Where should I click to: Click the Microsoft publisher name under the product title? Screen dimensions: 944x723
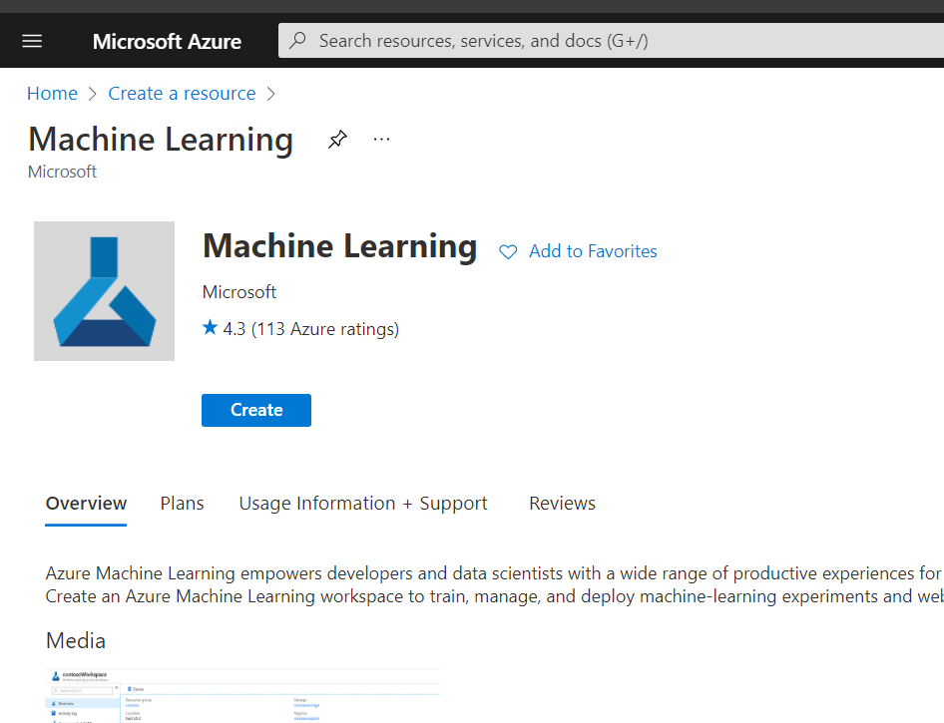pos(239,292)
